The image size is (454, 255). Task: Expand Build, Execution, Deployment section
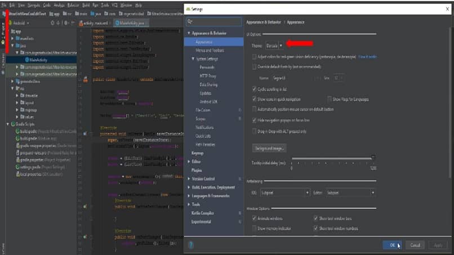[189, 187]
